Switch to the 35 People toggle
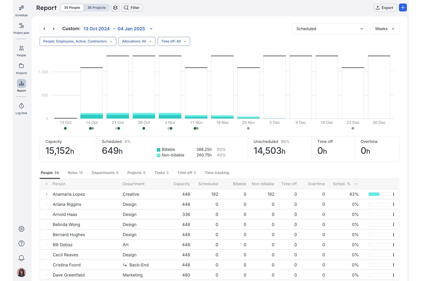 pyautogui.click(x=72, y=8)
